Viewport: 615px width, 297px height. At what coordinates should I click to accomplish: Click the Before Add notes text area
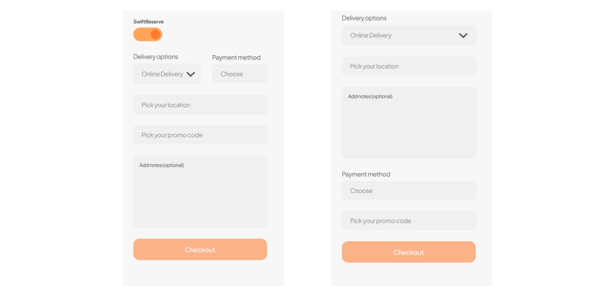click(200, 192)
